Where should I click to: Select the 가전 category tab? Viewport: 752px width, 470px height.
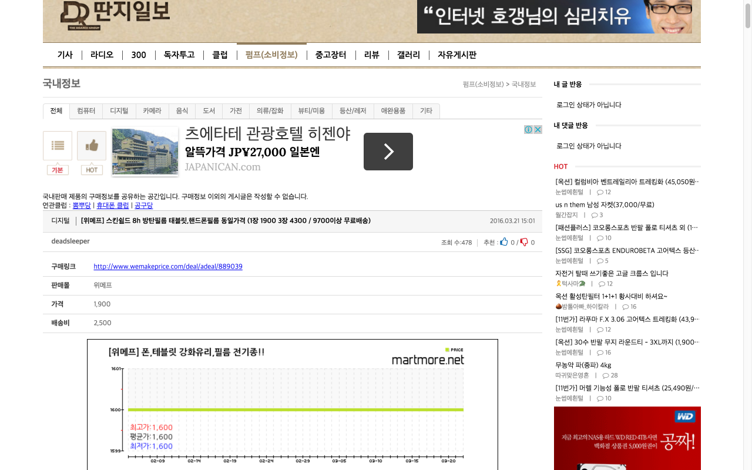[236, 111]
